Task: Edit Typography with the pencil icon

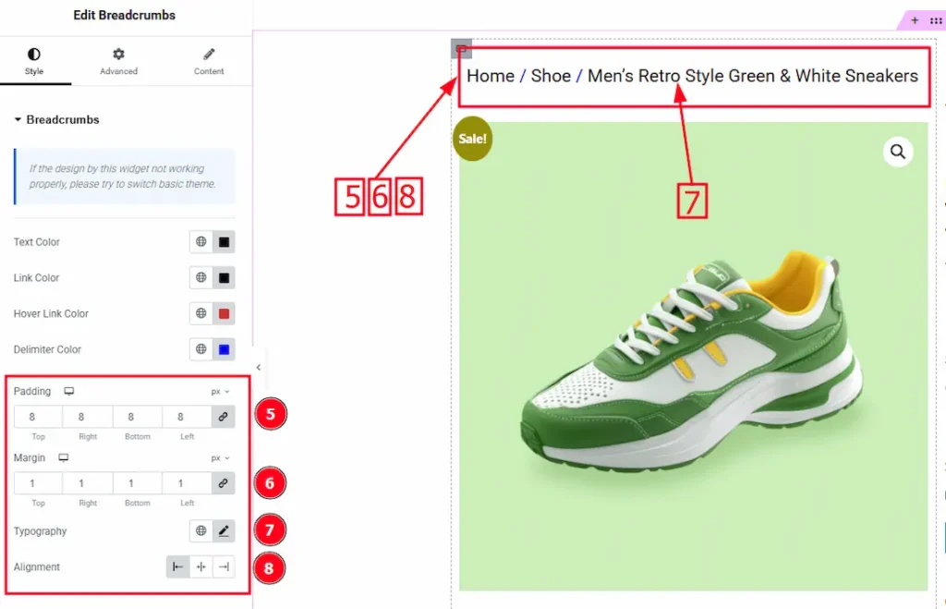Action: (x=224, y=531)
